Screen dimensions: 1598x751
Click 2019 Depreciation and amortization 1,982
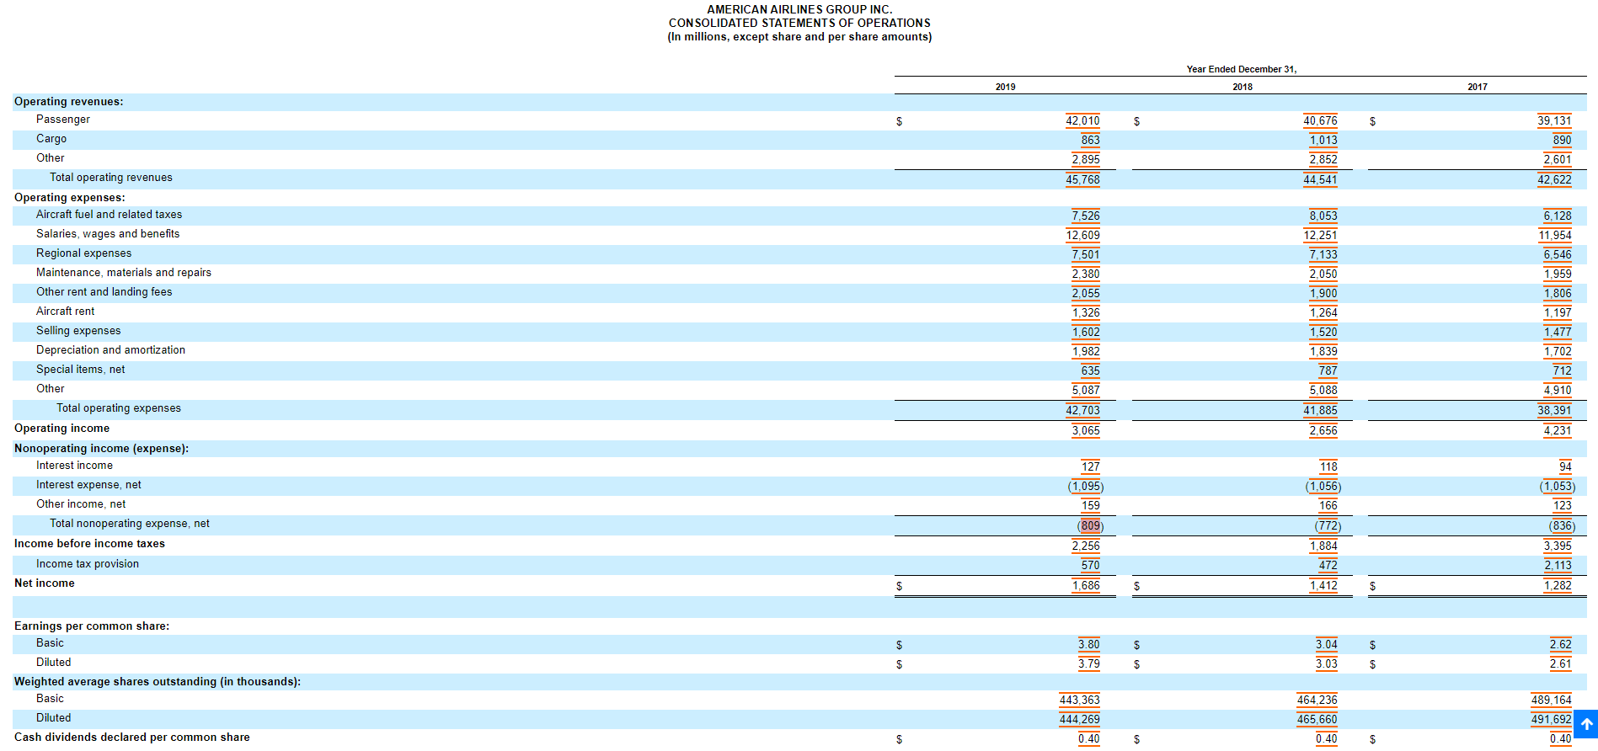tap(1086, 352)
